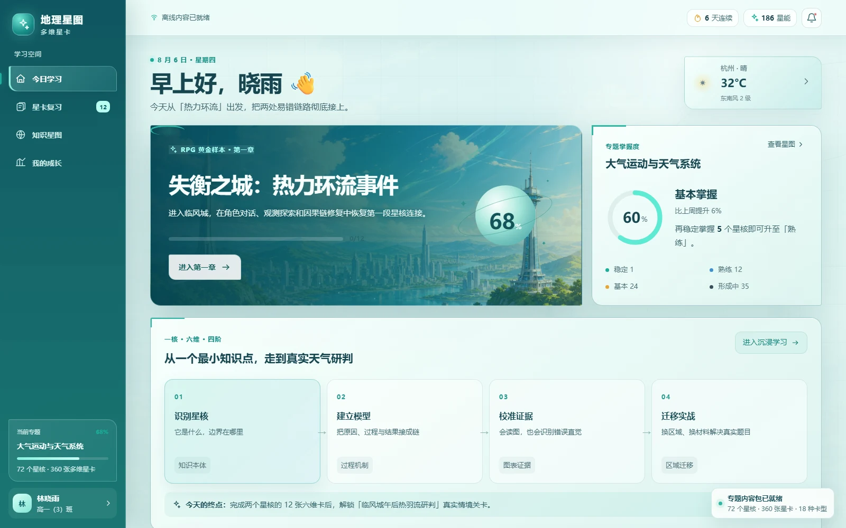
Task: Click the 68% orb on the banner
Action: tap(505, 215)
